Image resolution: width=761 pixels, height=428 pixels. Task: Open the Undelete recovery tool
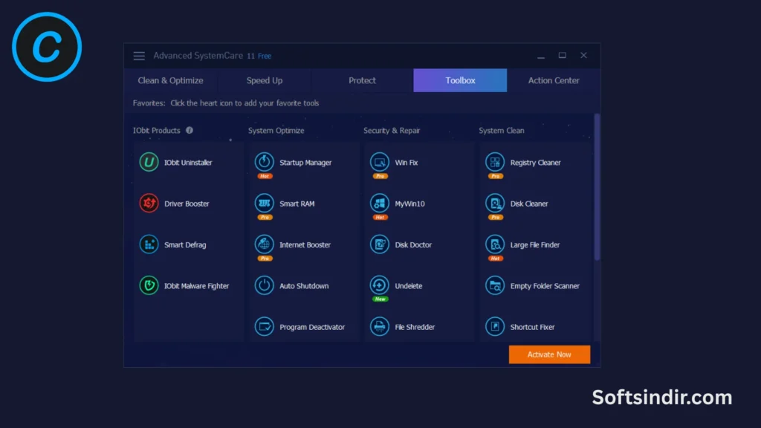[x=380, y=285]
